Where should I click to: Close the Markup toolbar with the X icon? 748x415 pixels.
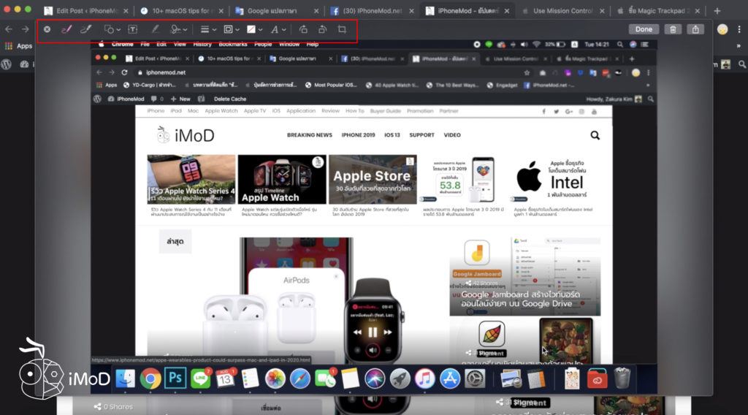[47, 29]
